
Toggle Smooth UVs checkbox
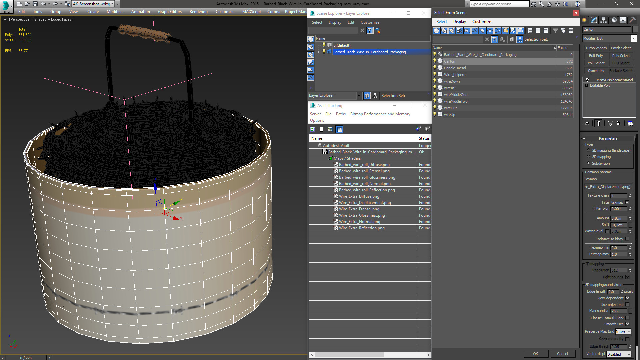(627, 324)
